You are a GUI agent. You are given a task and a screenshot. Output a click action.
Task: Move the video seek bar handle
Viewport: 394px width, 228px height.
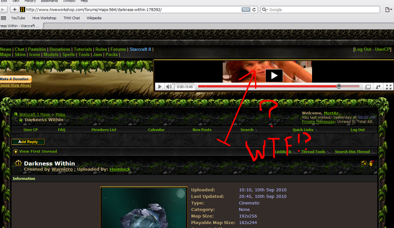coord(339,86)
